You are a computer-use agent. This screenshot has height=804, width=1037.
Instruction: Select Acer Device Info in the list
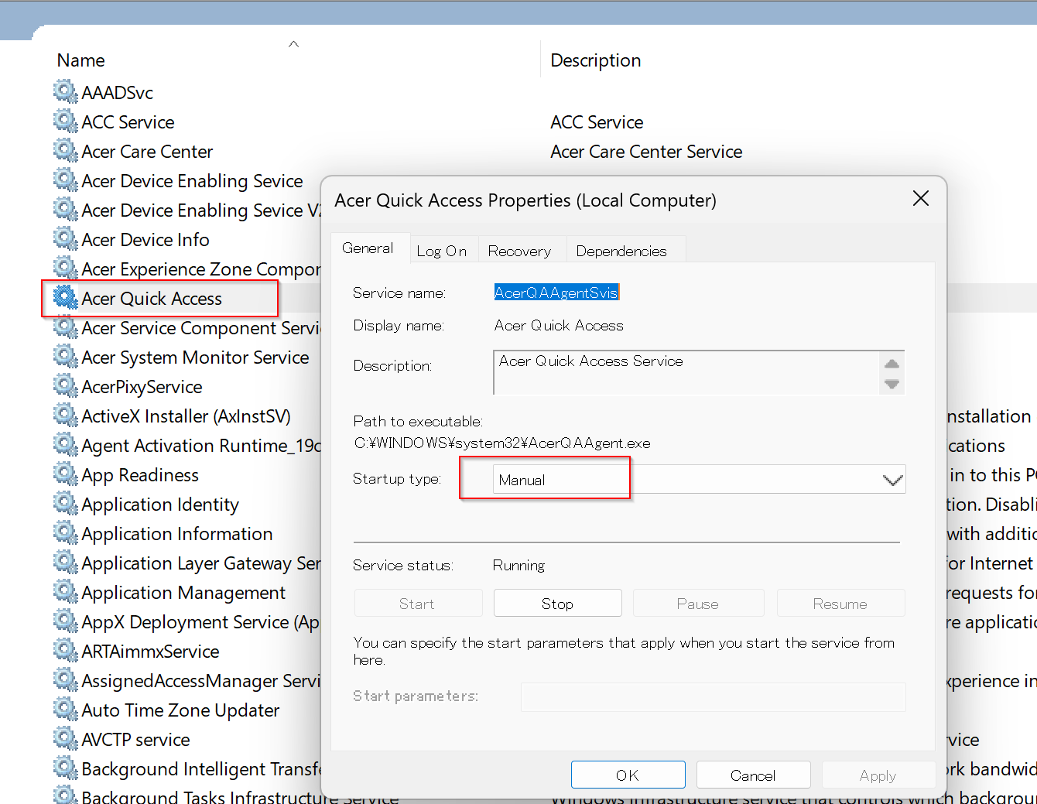pos(145,240)
